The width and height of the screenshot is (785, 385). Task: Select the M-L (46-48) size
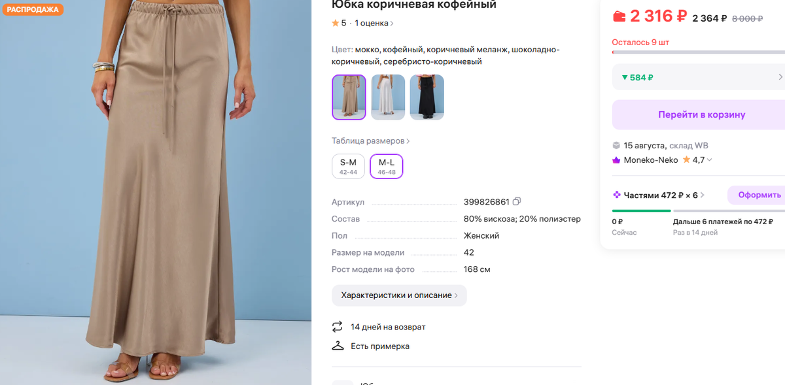(386, 165)
